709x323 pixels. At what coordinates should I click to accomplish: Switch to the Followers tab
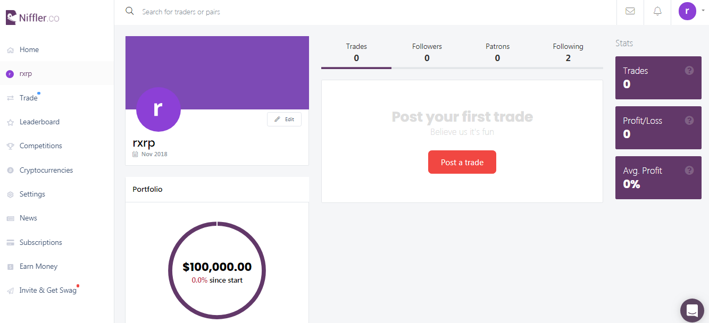click(427, 52)
